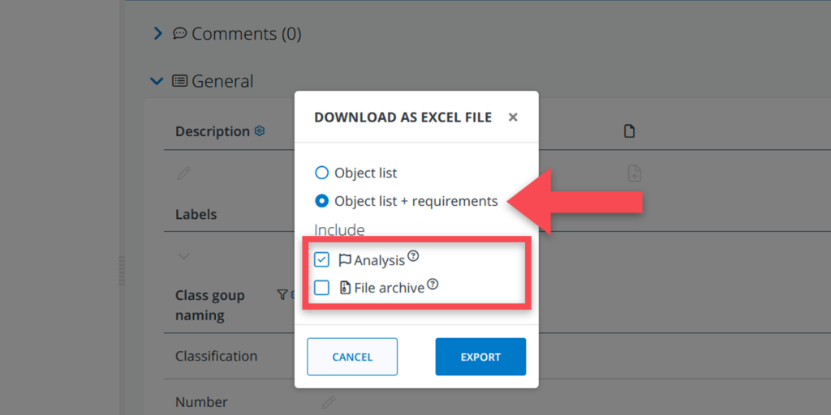
Task: Close the Download as Excel File dialog
Action: [x=513, y=118]
